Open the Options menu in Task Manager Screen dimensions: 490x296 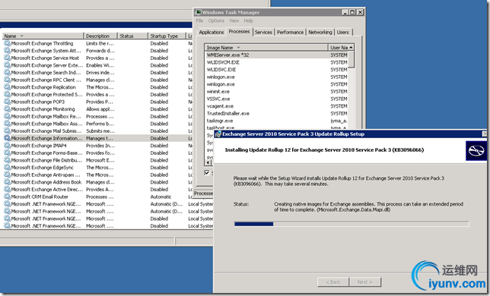(x=216, y=21)
